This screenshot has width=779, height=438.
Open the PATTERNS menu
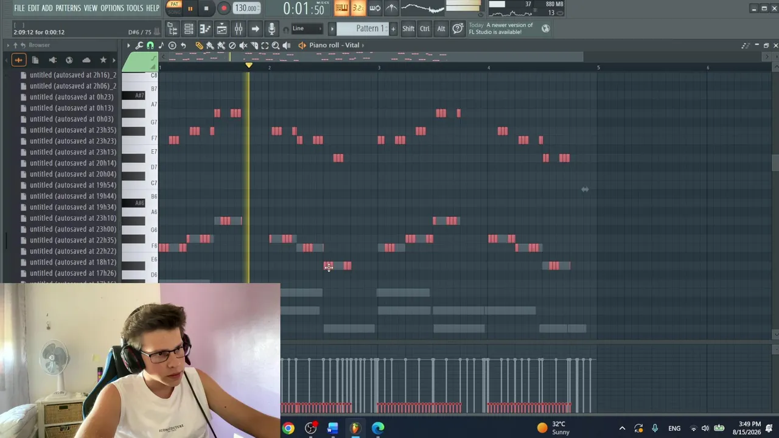pyautogui.click(x=68, y=8)
